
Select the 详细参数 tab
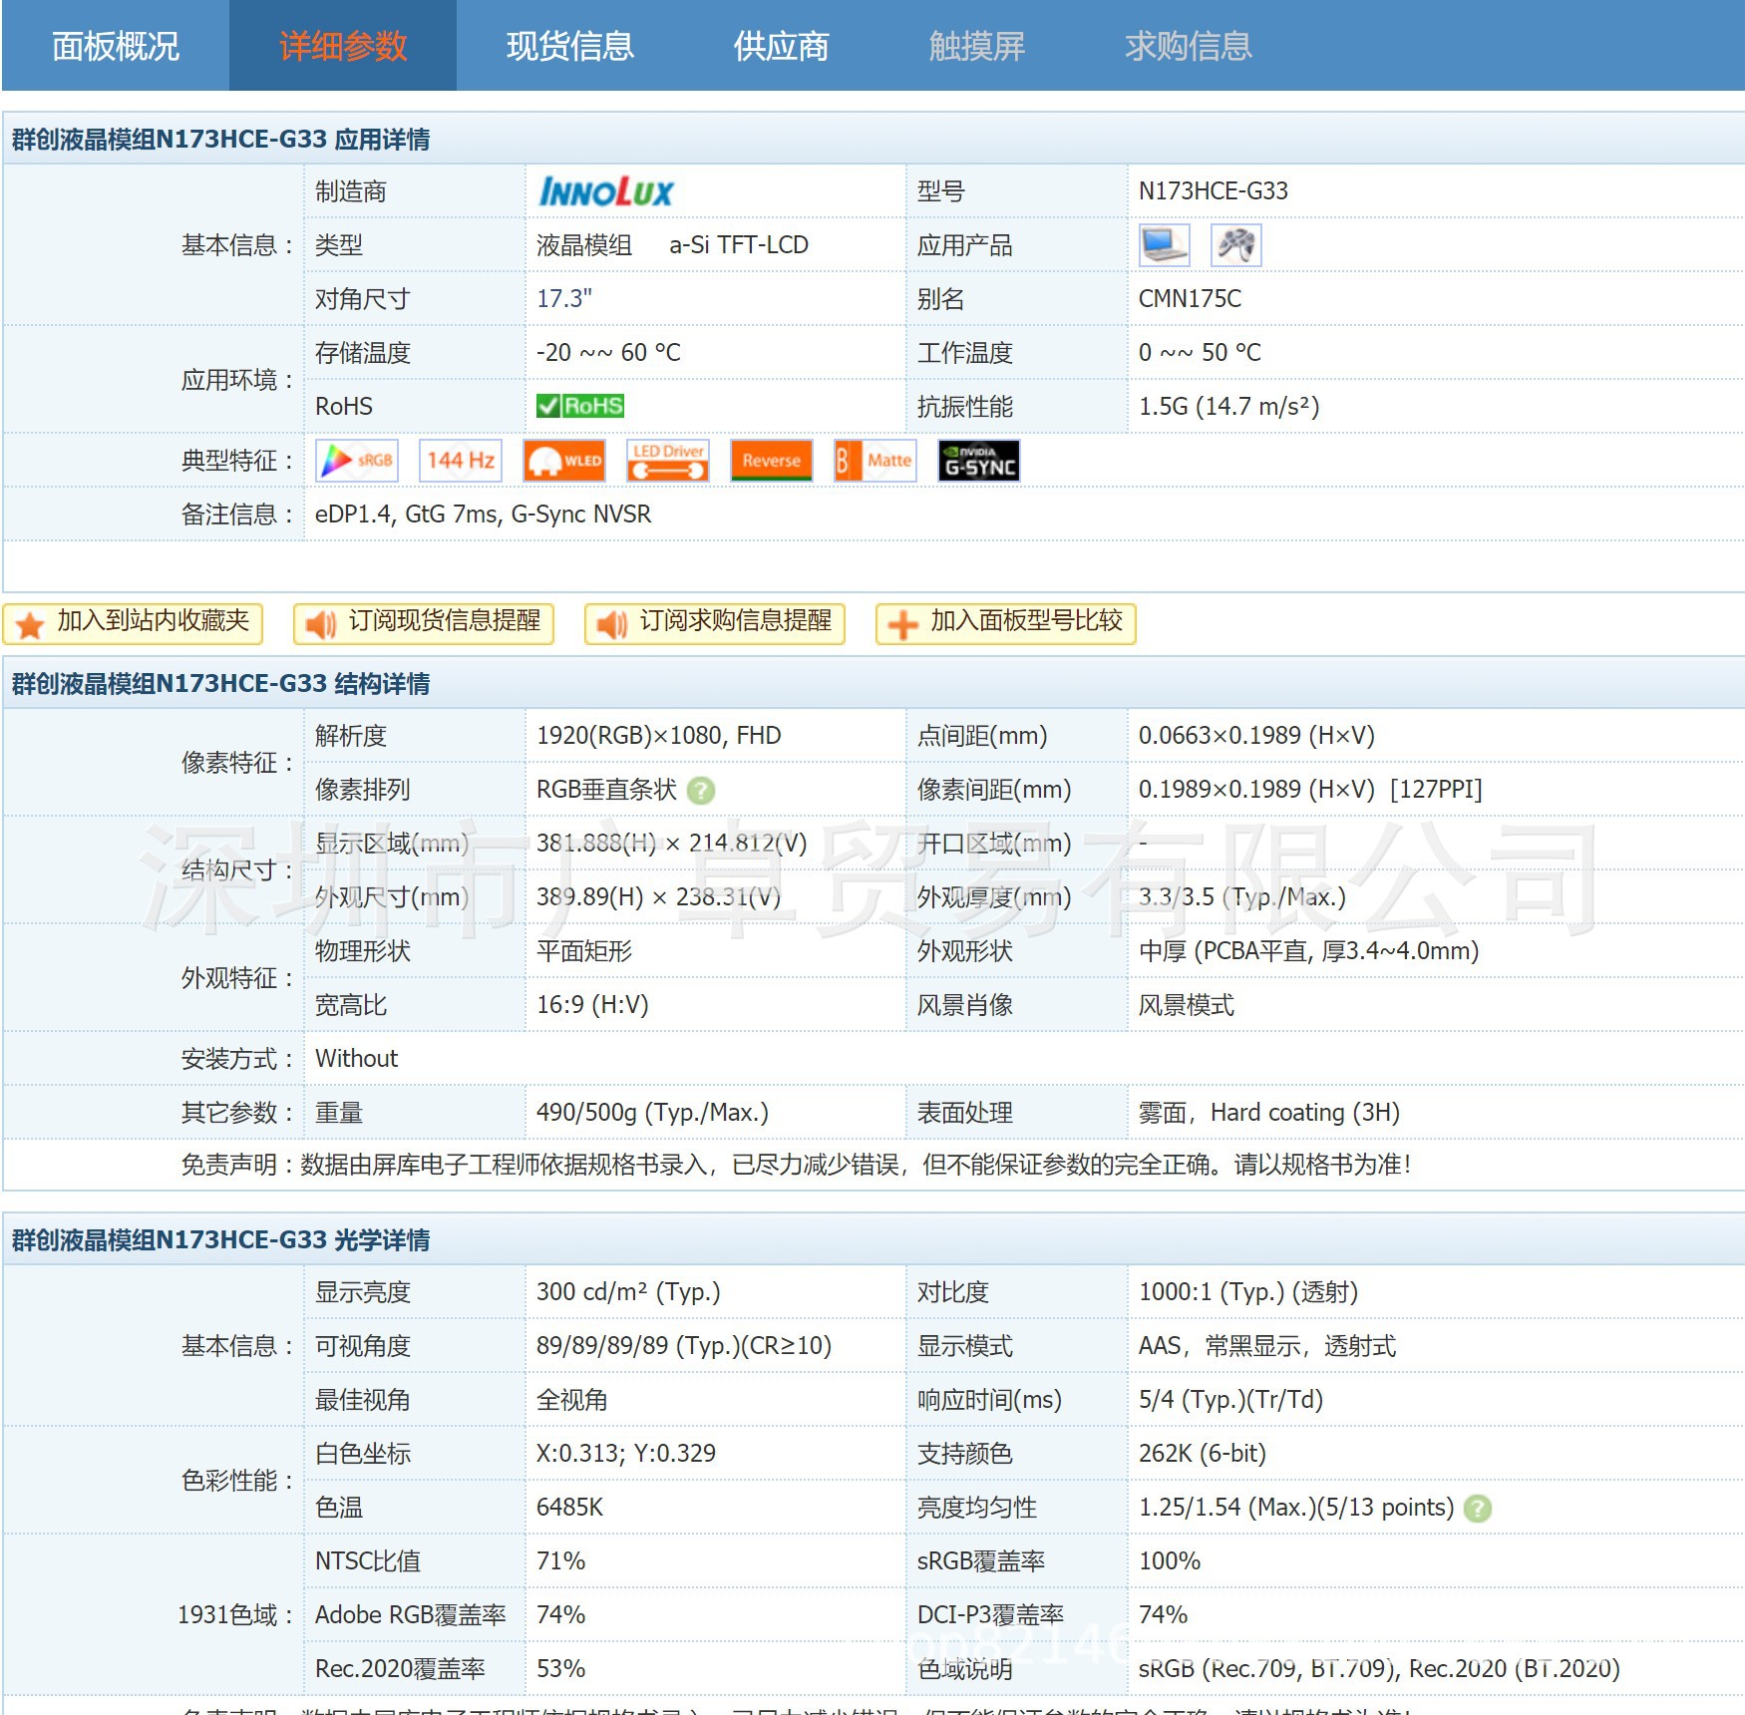coord(343,46)
